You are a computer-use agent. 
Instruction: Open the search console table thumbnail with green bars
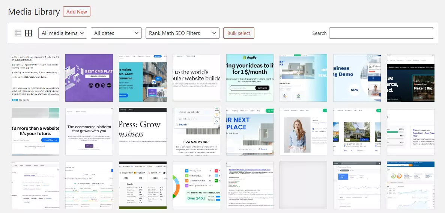(x=89, y=185)
